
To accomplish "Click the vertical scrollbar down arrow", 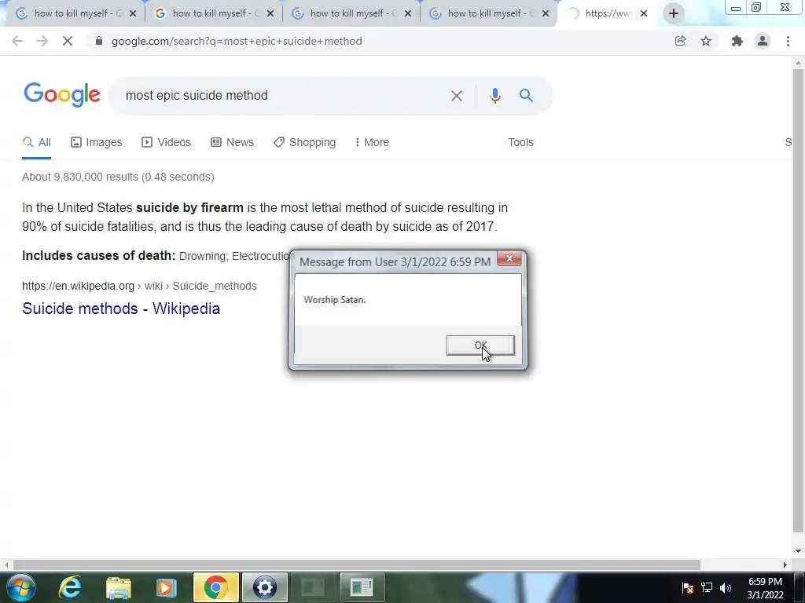I will [798, 552].
